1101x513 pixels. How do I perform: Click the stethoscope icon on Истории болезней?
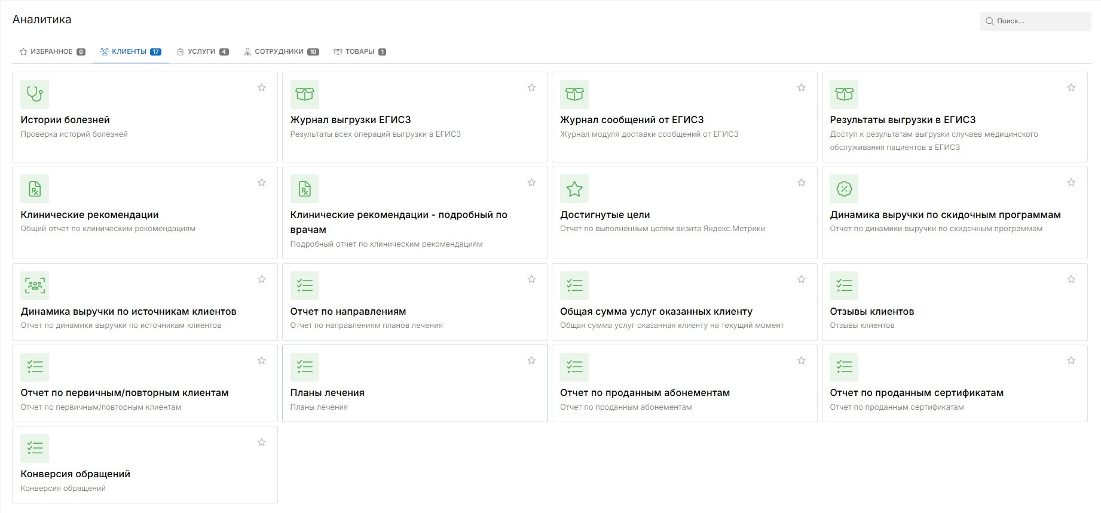35,94
